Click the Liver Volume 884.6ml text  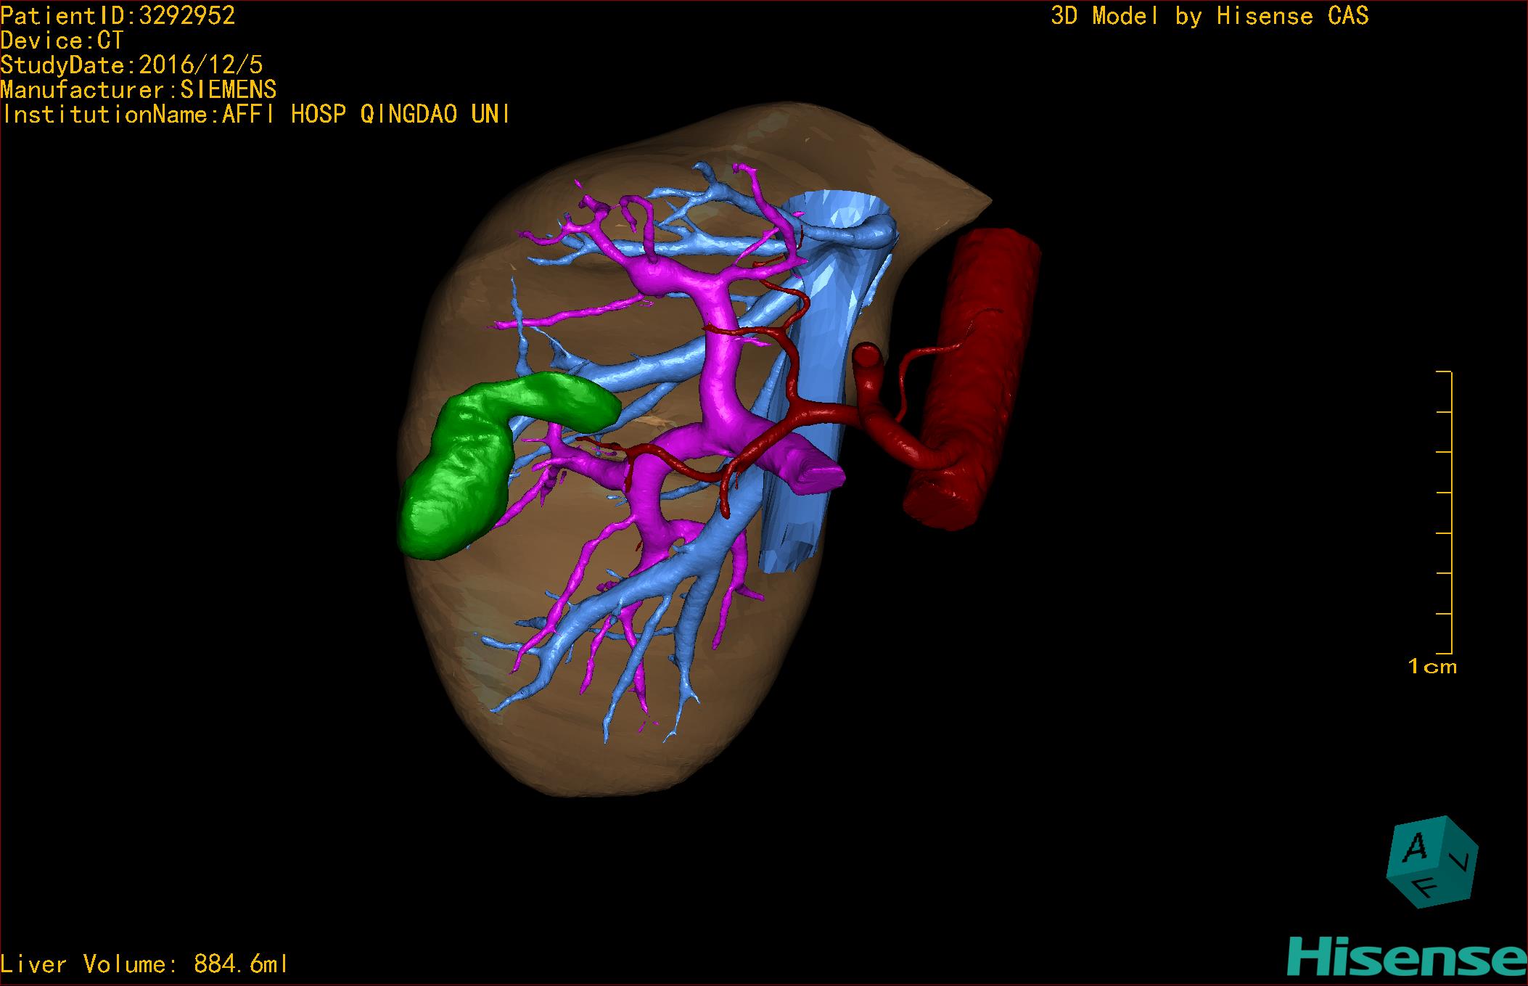(144, 964)
